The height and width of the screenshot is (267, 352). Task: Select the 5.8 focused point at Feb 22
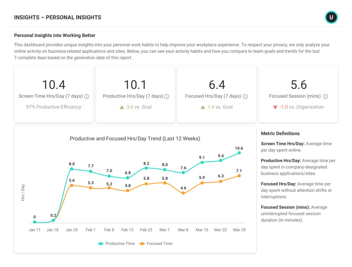click(146, 184)
